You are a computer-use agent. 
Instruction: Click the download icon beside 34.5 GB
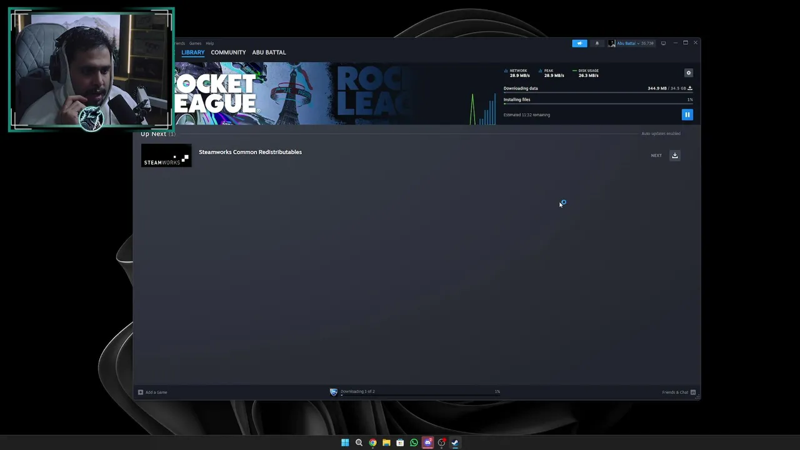[x=690, y=88]
